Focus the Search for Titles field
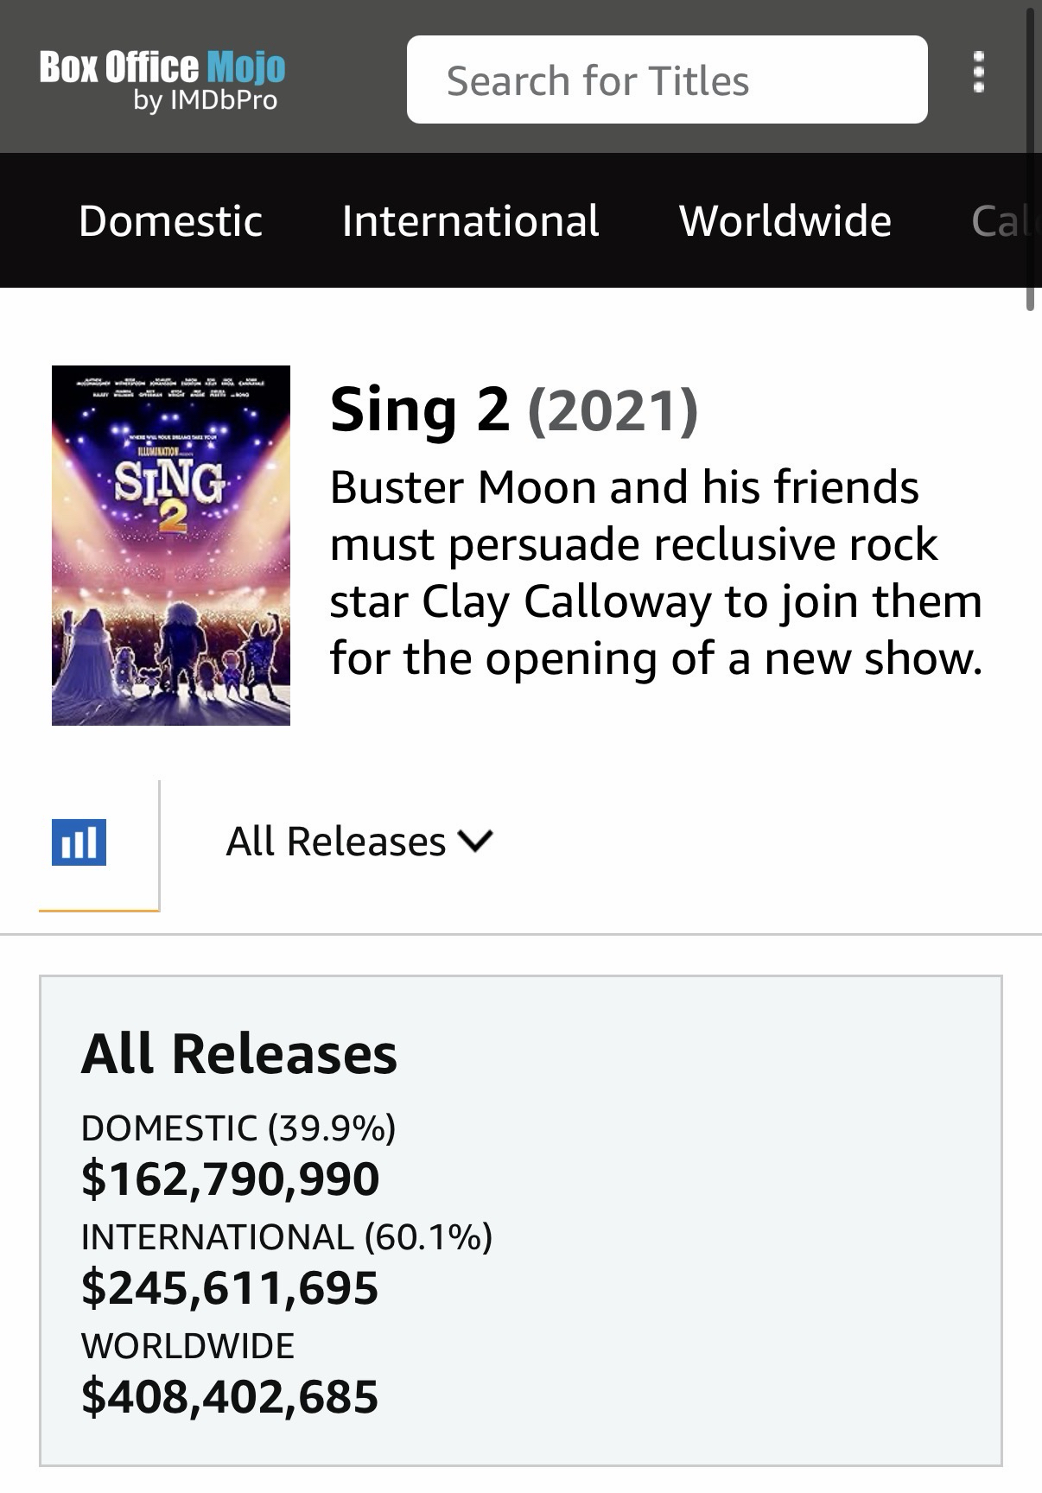1042x1493 pixels. pyautogui.click(x=666, y=80)
